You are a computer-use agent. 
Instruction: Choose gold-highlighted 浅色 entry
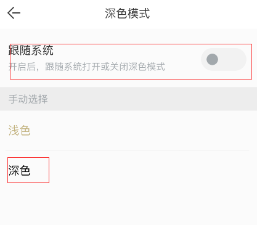(x=19, y=131)
